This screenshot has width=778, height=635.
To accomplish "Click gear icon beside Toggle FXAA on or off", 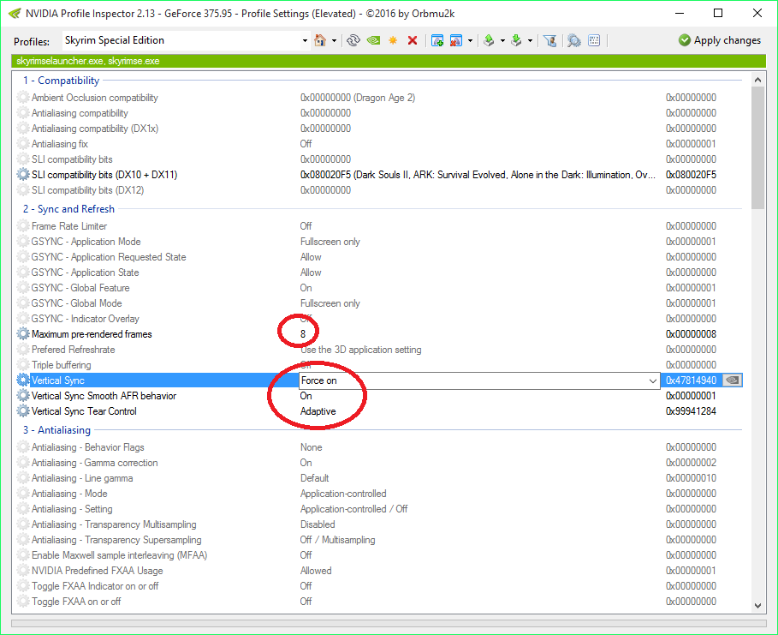I will (x=23, y=602).
